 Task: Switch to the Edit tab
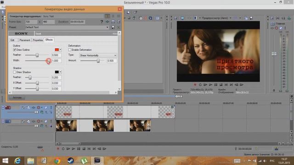[12, 40]
